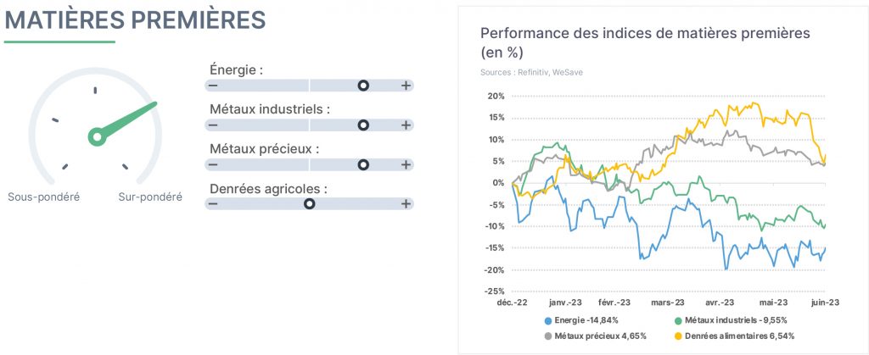Click plus icon on Métaux précieux slider
The width and height of the screenshot is (869, 355).
[x=406, y=164]
